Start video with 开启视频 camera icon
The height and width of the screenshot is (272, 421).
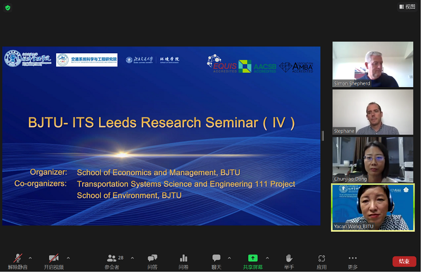click(x=54, y=262)
